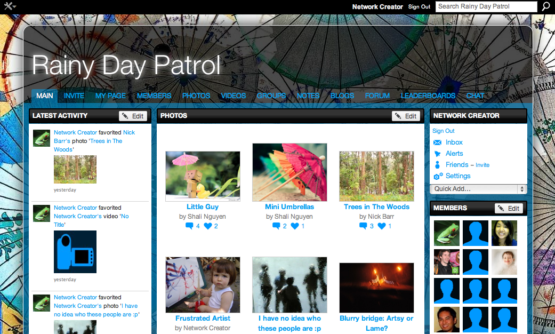Click the Alerts icon in sidebar
Screen dimensions: 555x334
(x=438, y=154)
